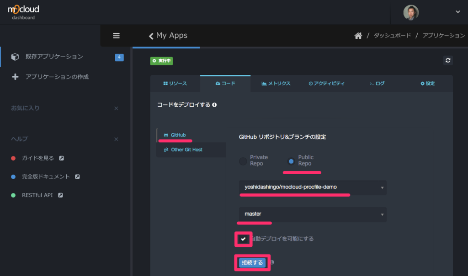The width and height of the screenshot is (468, 276).
Task: Choose the Private Repo radio button
Action: (x=243, y=161)
